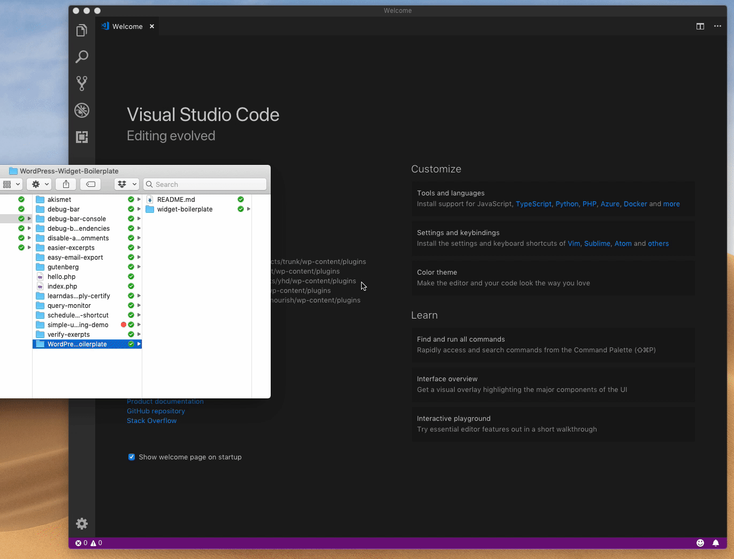
Task: Click errors and warnings count in status bar
Action: pos(89,543)
